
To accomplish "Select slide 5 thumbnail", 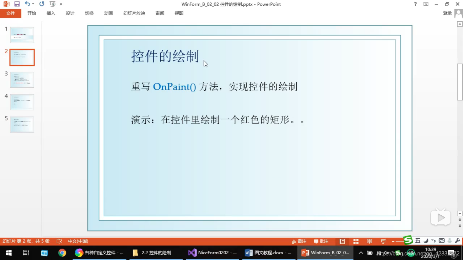I will (x=22, y=124).
